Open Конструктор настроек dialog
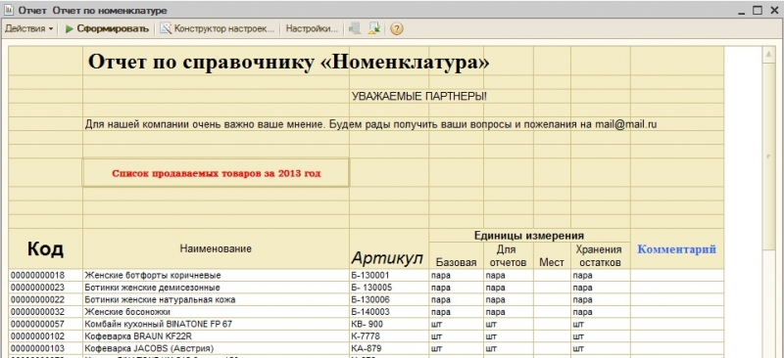 (x=218, y=29)
